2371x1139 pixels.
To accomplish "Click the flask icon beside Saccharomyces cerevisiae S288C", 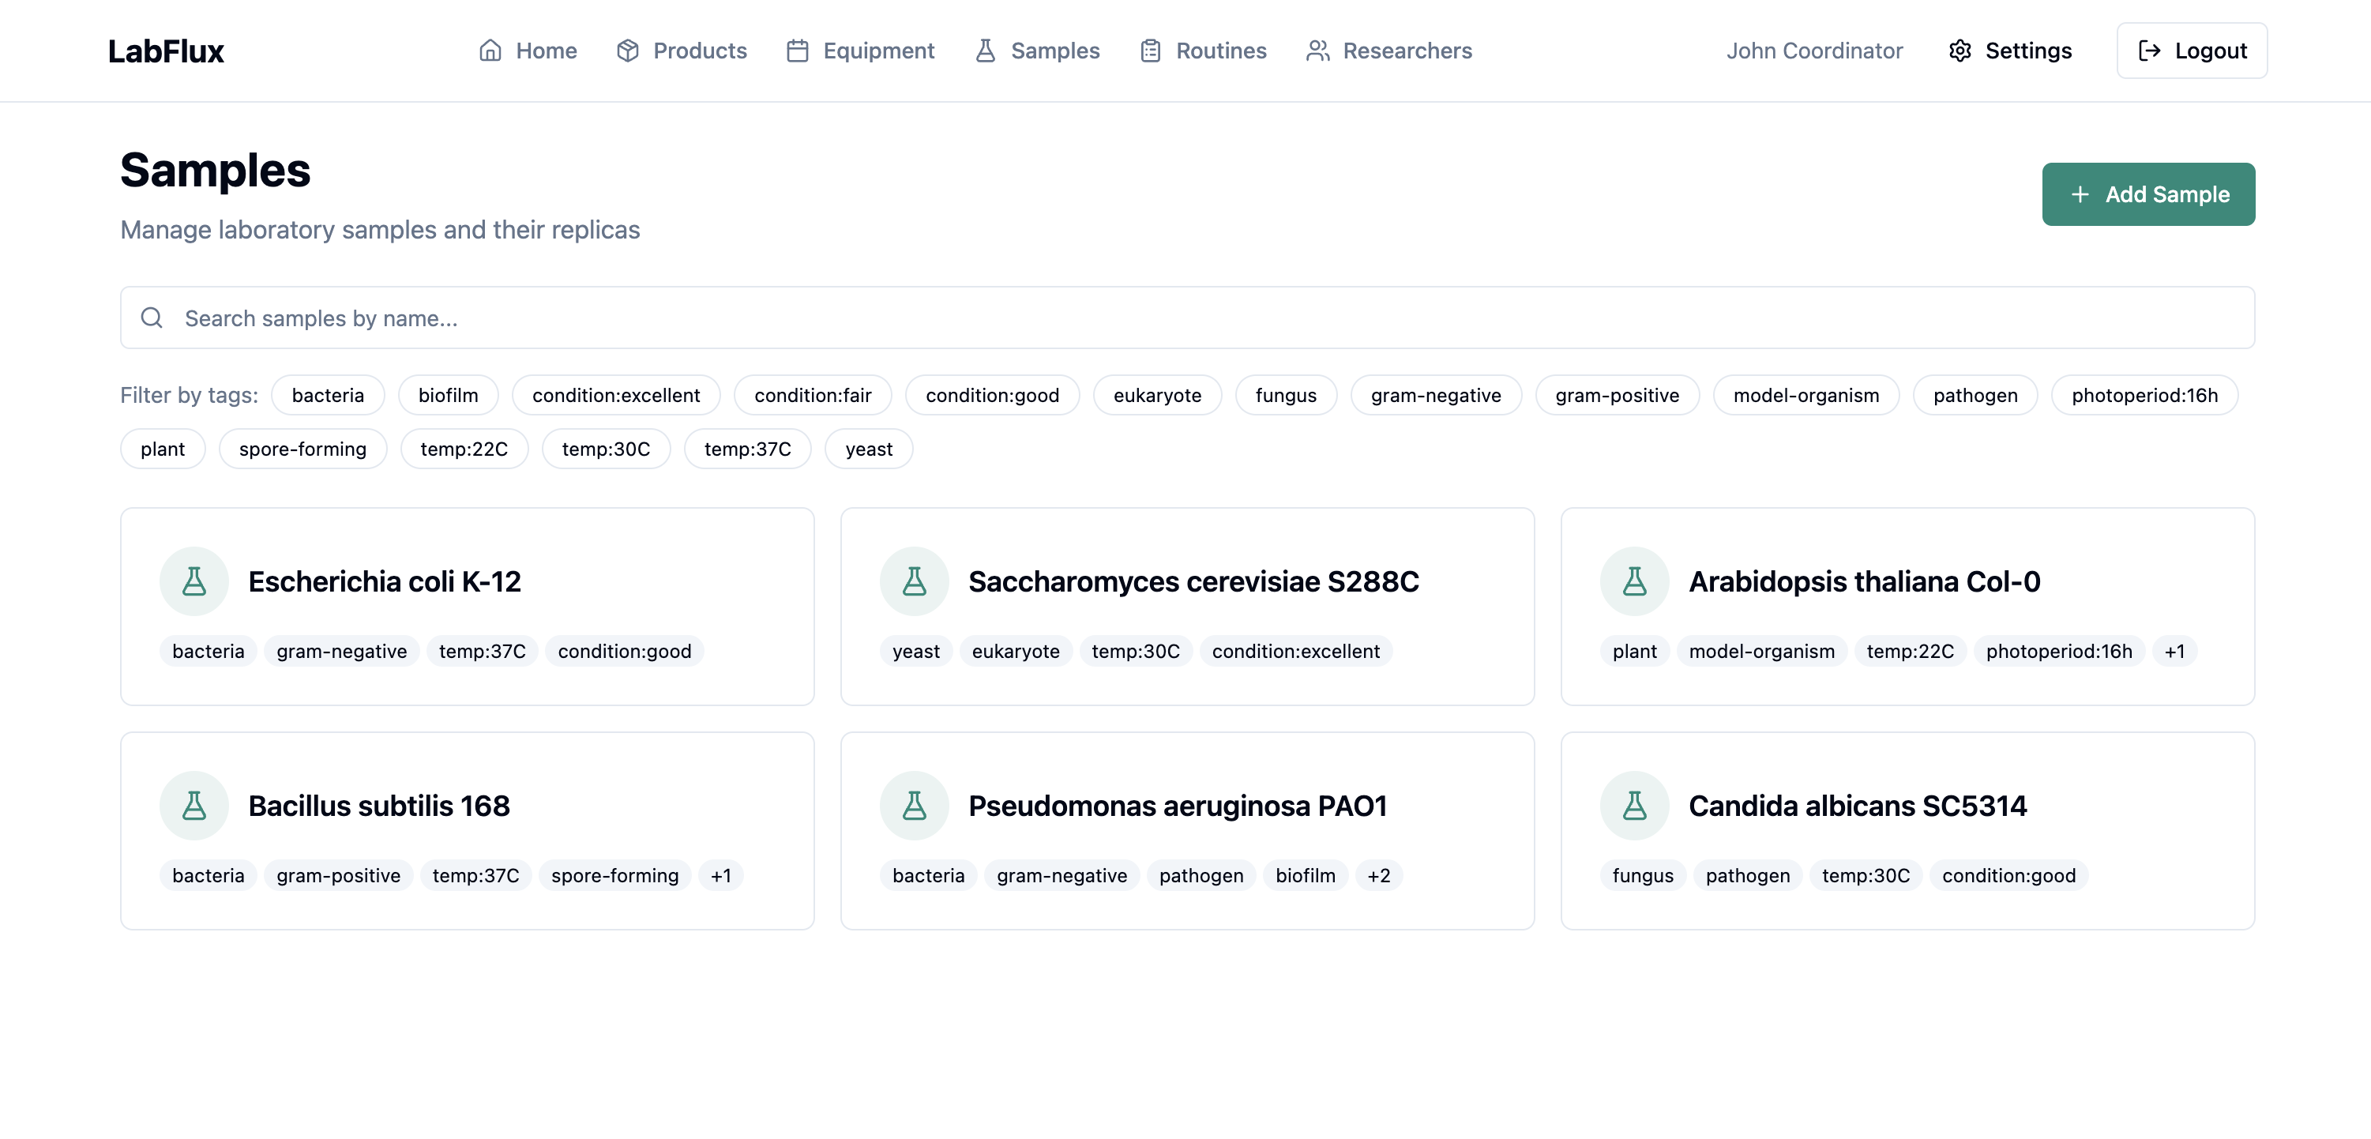I will tap(914, 581).
